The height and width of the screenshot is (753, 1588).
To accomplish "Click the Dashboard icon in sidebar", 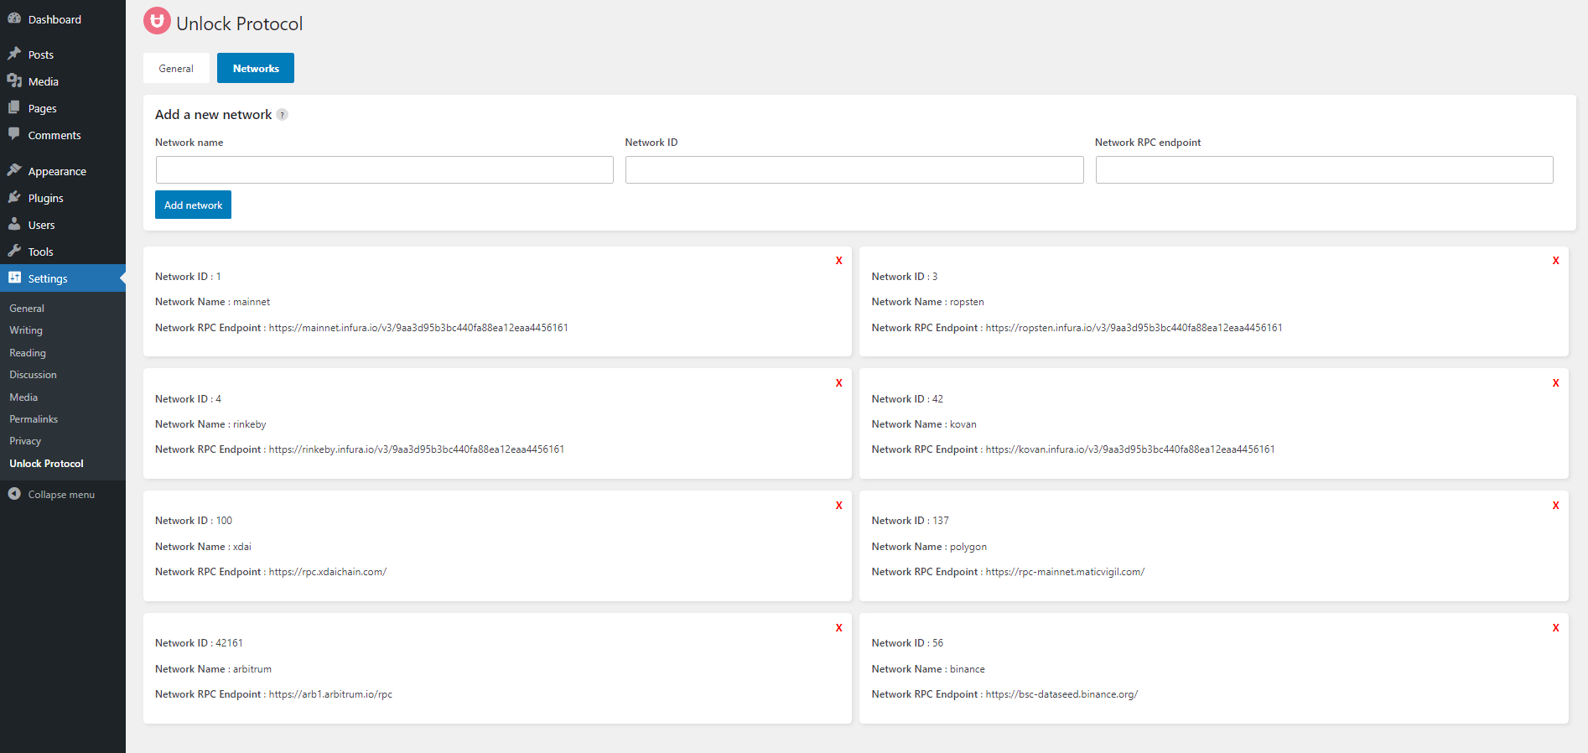I will coord(14,18).
